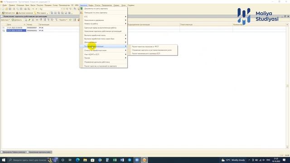Open the Операции menu
The image size is (290, 163).
20,5
